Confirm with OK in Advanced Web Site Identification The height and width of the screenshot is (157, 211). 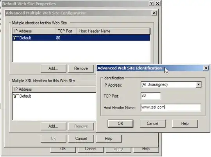120,123
